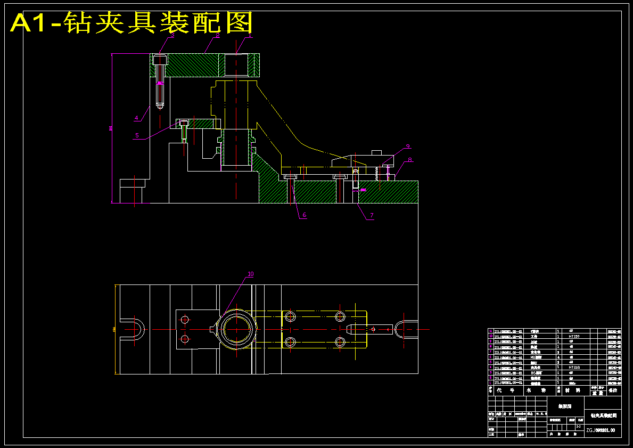This screenshot has width=633, height=448.
Task: Click the yellow title "A1-钻夹具装配图"
Action: pos(131,22)
